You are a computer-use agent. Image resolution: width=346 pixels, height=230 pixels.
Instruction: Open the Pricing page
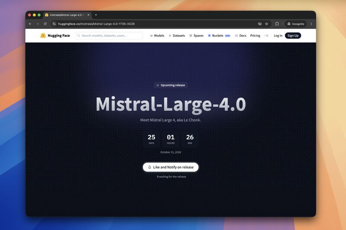(x=255, y=35)
